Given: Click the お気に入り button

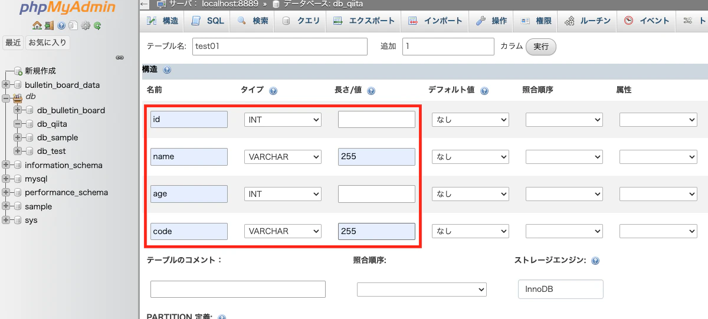Looking at the screenshot, I should [48, 42].
